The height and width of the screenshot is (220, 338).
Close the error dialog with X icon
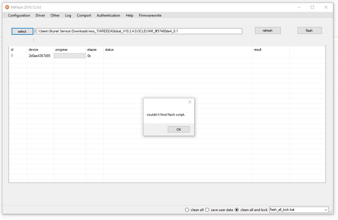pyautogui.click(x=190, y=102)
